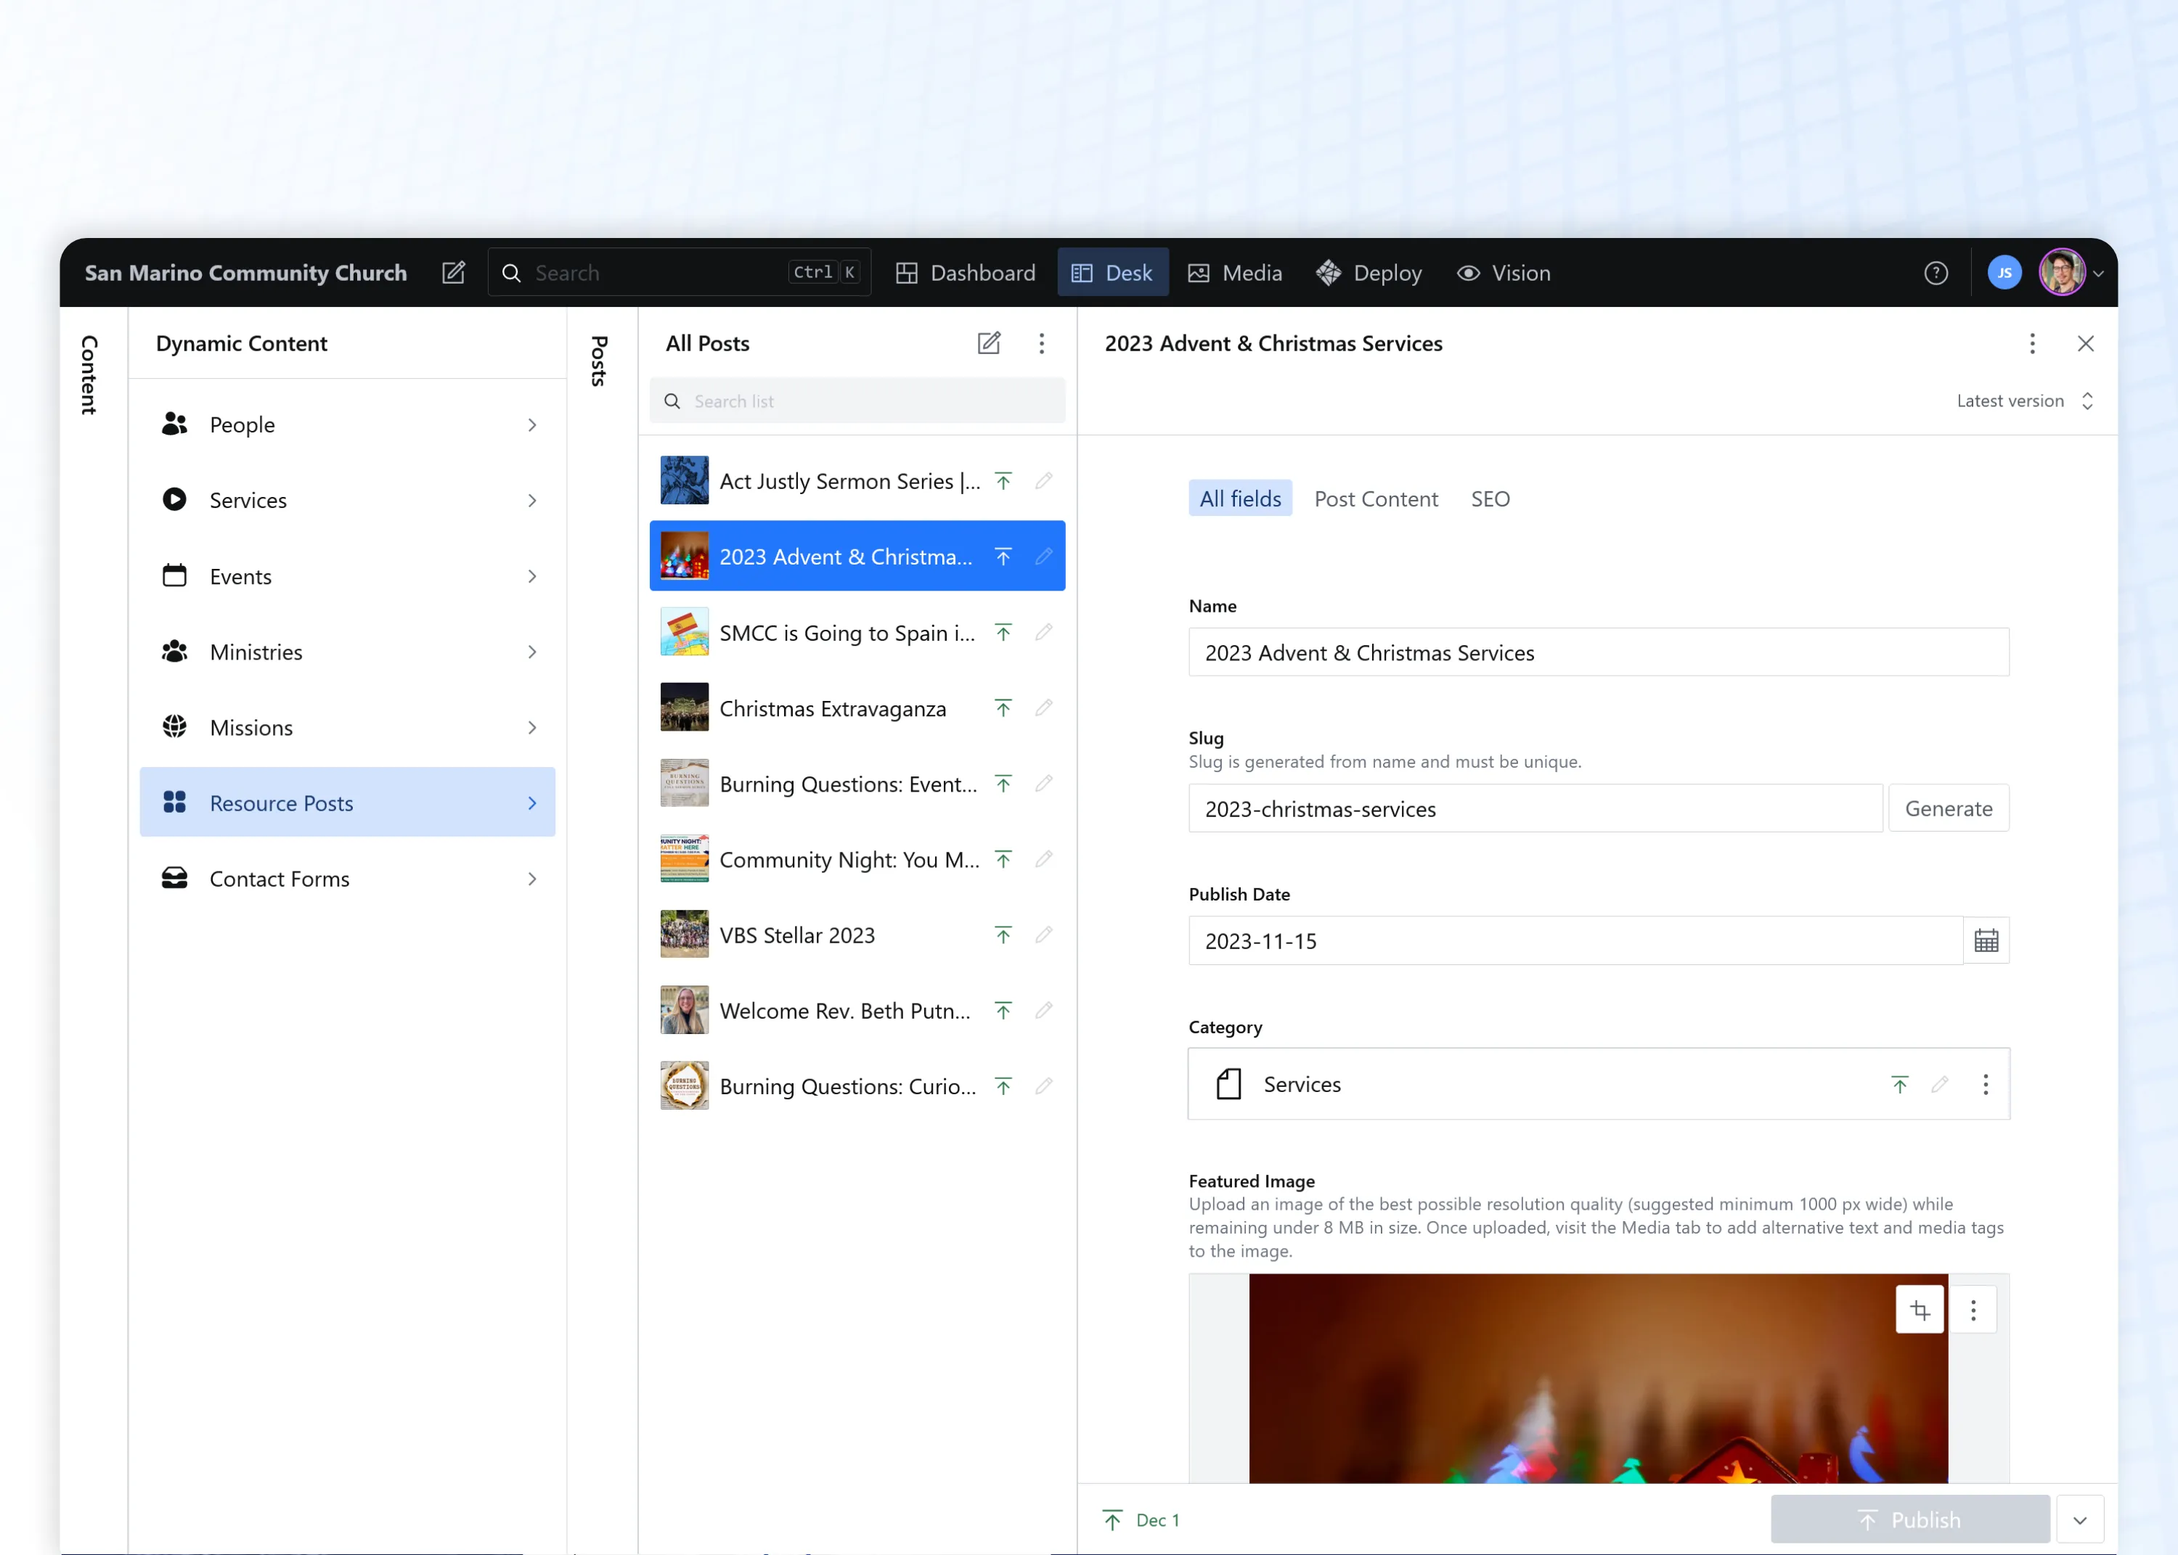Switch to the Post Content tab
This screenshot has height=1555, width=2178.
(1375, 499)
